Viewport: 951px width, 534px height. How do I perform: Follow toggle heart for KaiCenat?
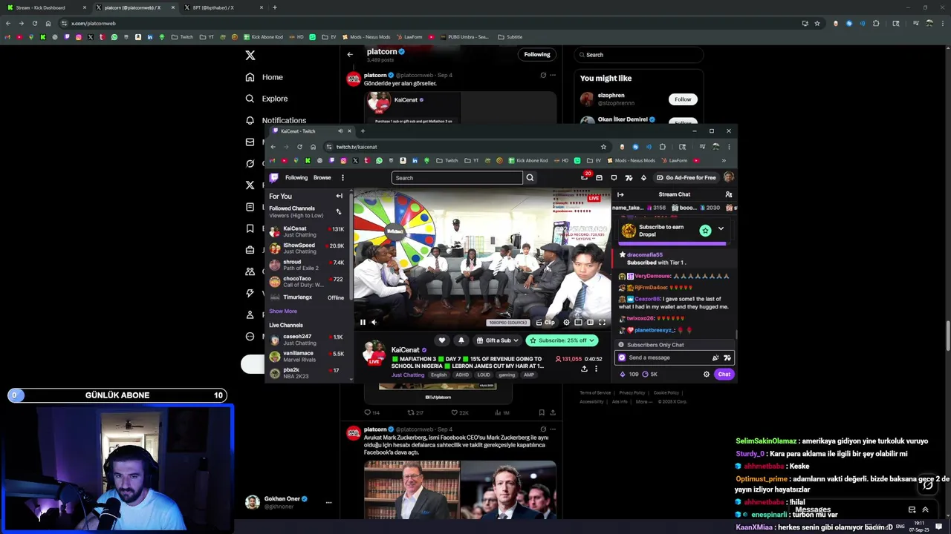pos(442,340)
